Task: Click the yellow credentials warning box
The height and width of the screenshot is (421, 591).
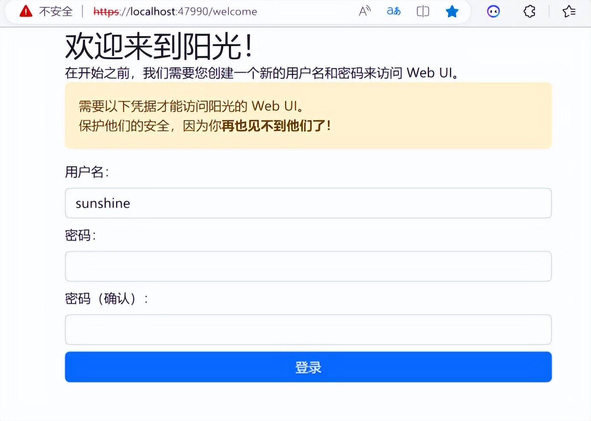Action: (308, 116)
